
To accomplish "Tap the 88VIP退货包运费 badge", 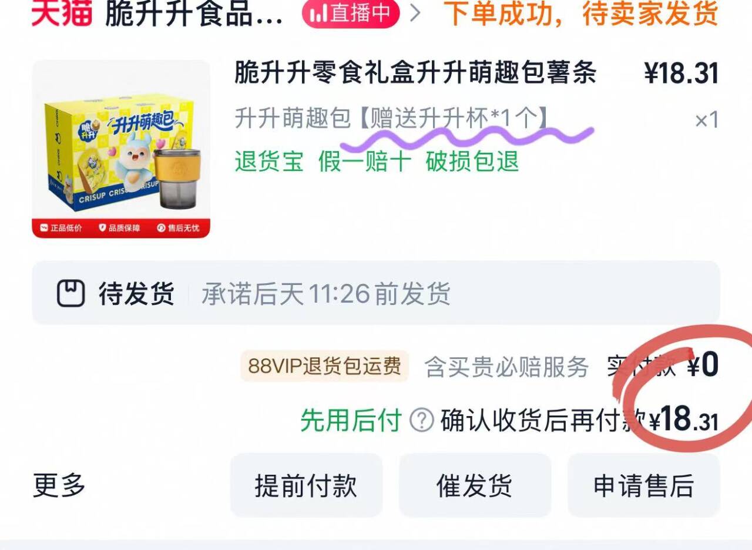I will [324, 366].
